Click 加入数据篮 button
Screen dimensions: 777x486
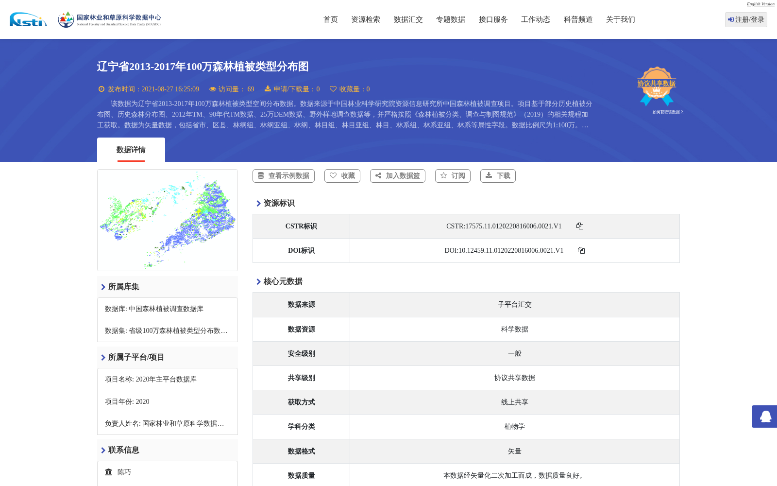[398, 176]
